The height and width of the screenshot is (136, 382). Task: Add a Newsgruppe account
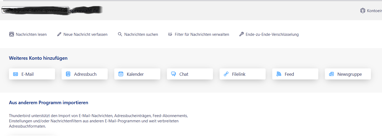coord(348,74)
